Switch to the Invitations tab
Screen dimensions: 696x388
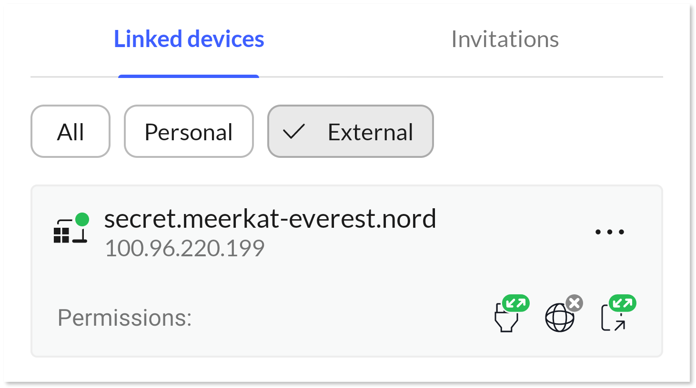pyautogui.click(x=506, y=39)
